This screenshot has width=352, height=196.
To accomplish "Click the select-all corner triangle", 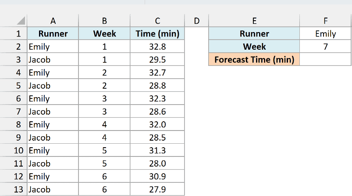I will [21, 21].
